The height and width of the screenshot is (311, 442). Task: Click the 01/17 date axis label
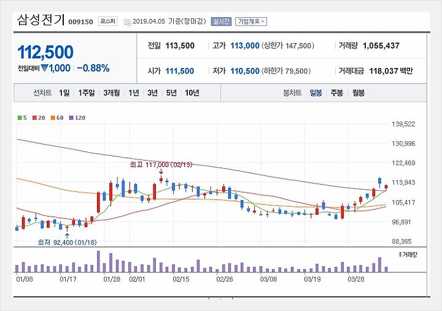point(68,279)
